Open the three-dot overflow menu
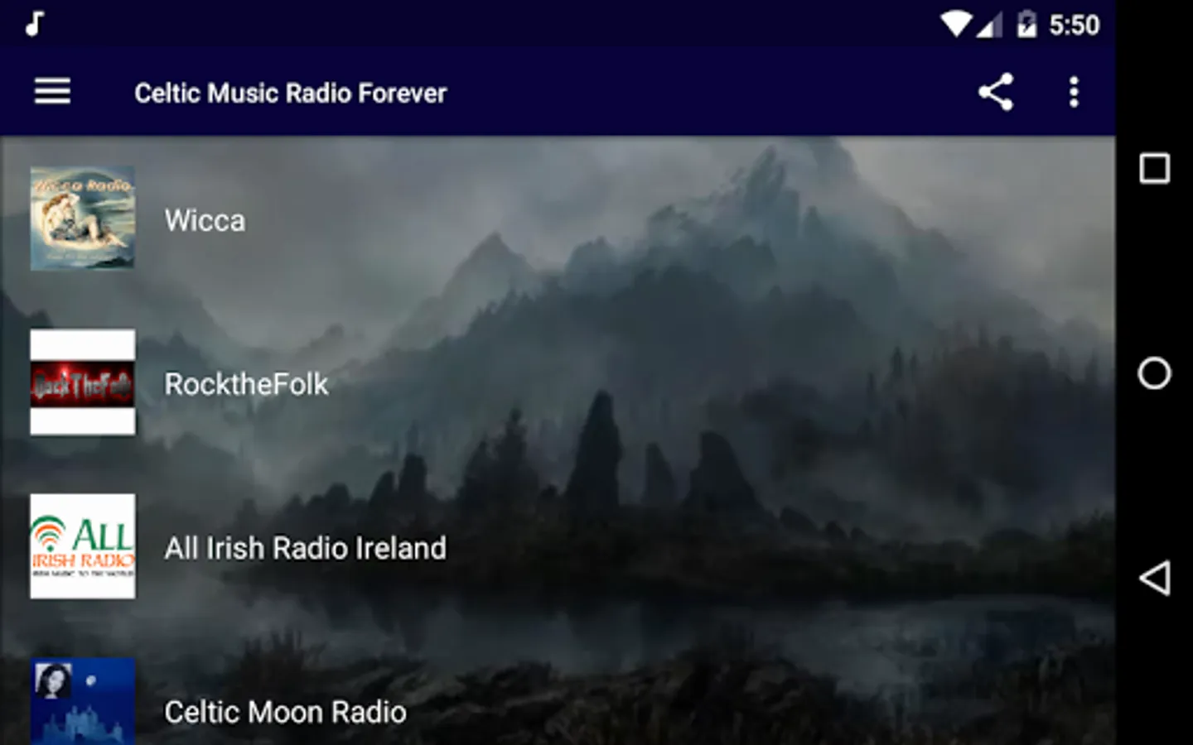Image resolution: width=1193 pixels, height=745 pixels. coord(1074,92)
